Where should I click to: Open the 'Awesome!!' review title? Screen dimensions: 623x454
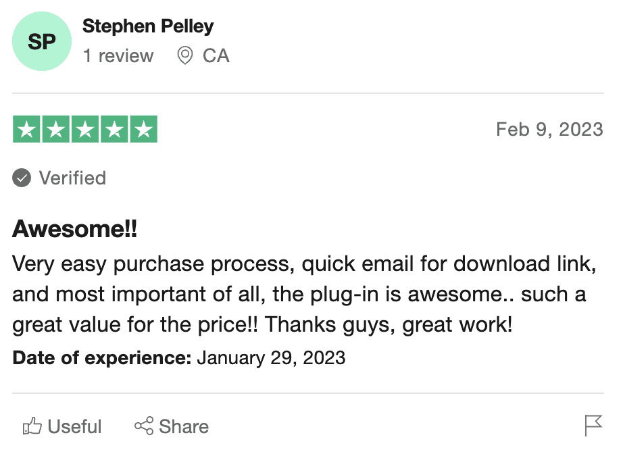click(75, 229)
